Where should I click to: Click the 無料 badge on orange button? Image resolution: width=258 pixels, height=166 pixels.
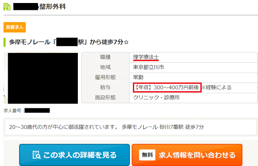click(147, 155)
